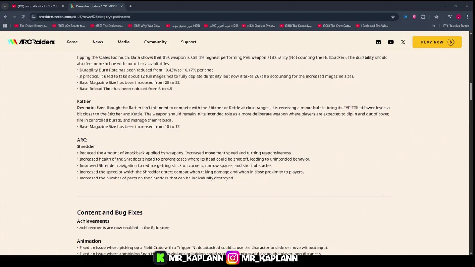Click the 'Shredder' subheading
The height and width of the screenshot is (267, 475).
tap(86, 146)
